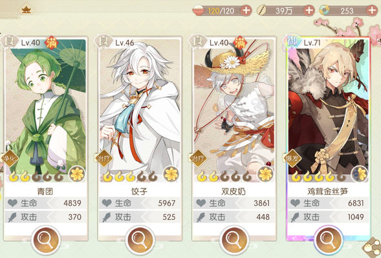Open magnifier details for 鸡茸金丝笋 card
This screenshot has height=258, width=381.
(x=328, y=240)
